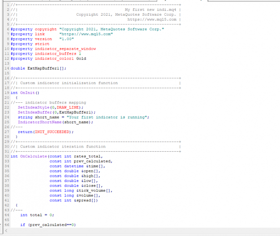The image size is (280, 236).
Task: Click the 'My first new indi.mq4' header comment
Action: [x=151, y=10]
